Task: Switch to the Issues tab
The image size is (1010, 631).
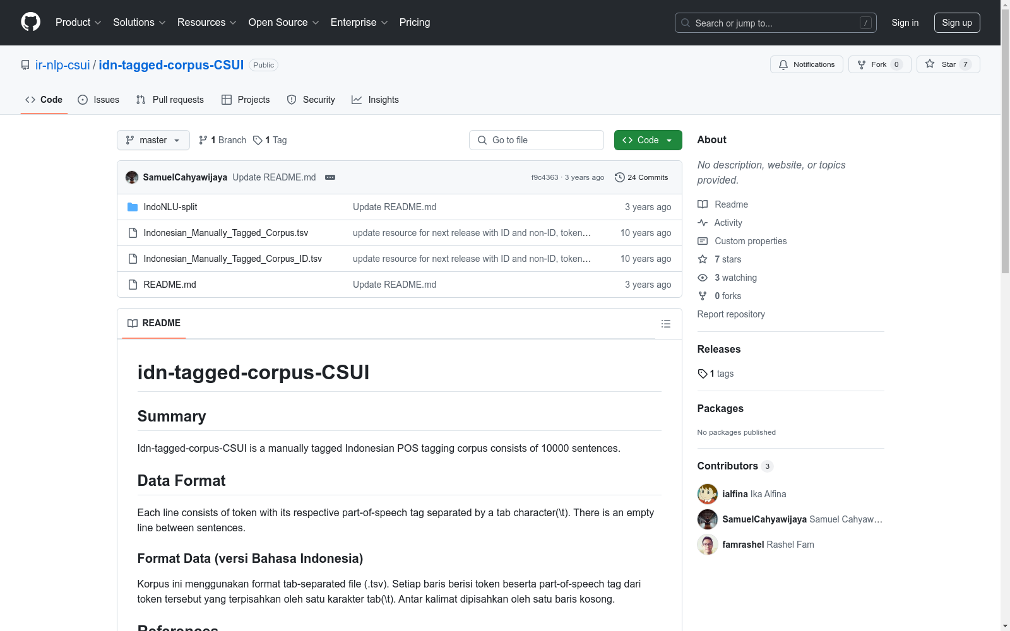Action: (98, 100)
